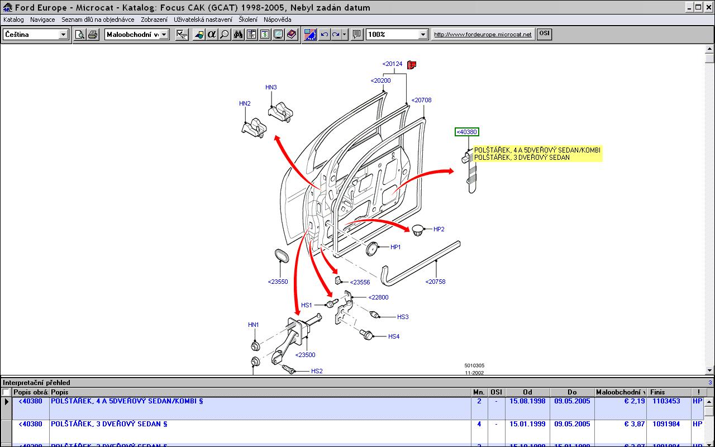Expand the Maloobchodní price type dropdown
This screenshot has height=447, width=715.
point(164,35)
